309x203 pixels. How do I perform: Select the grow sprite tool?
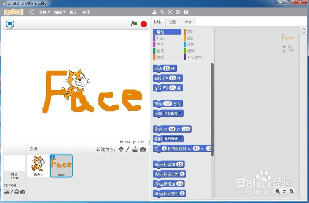pyautogui.click(x=170, y=12)
